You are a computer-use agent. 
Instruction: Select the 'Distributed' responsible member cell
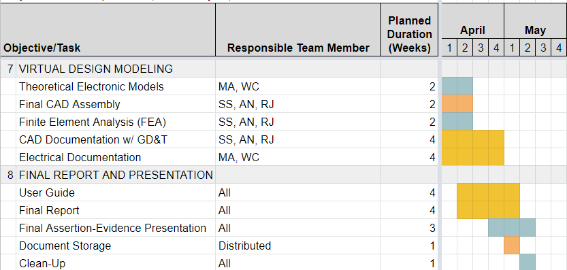point(298,246)
